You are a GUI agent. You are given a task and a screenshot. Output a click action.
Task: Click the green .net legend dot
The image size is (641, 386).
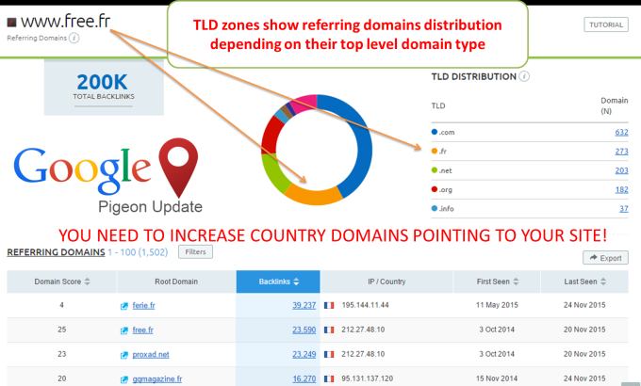pyautogui.click(x=435, y=169)
